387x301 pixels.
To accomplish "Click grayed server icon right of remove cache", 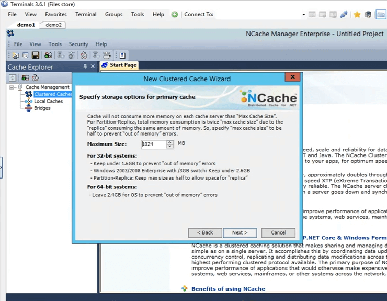I will [x=96, y=55].
